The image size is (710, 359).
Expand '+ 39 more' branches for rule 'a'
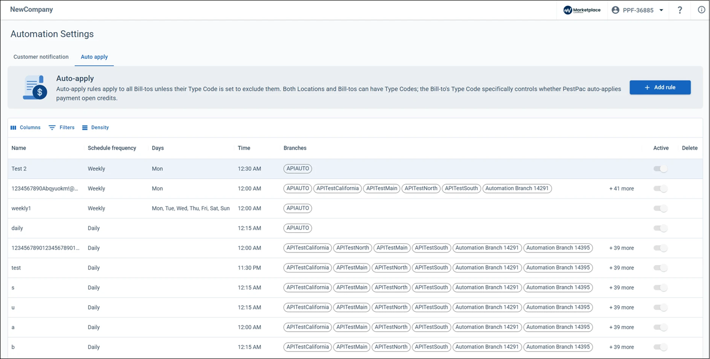click(622, 327)
